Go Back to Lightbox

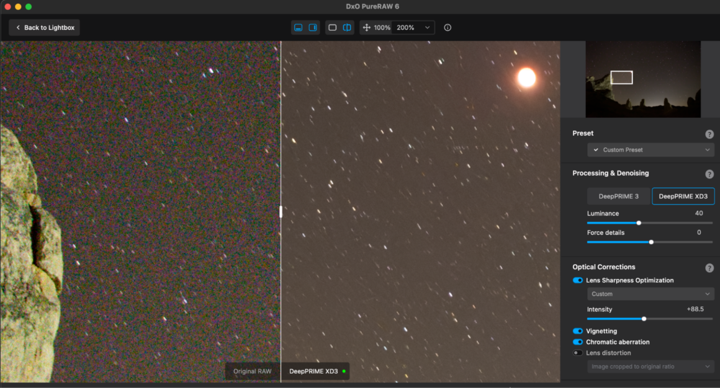coord(44,28)
